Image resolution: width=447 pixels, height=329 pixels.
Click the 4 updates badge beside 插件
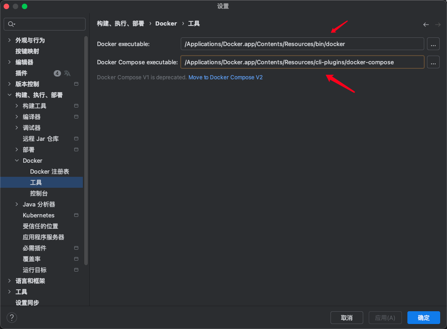57,73
